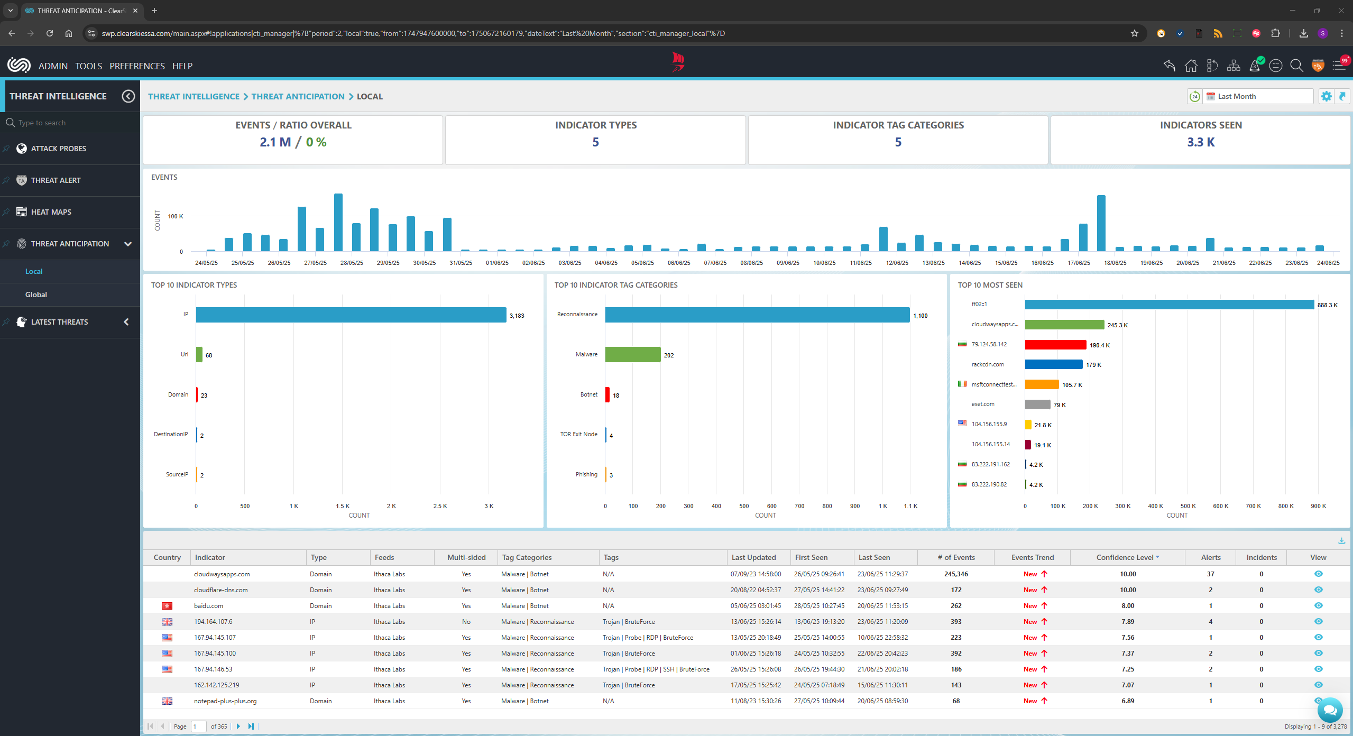Expand the Latest Threats section
This screenshot has height=736, width=1353.
126,321
